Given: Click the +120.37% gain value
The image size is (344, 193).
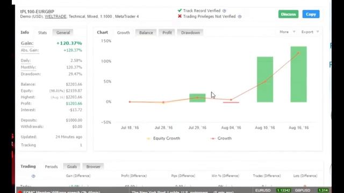Looking at the screenshot, I should [69, 43].
